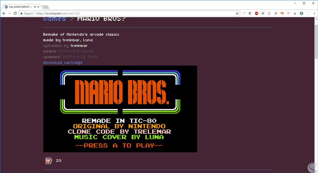
Task: Close the Play MARIO BROS? tab
Action: (x=38, y=7)
